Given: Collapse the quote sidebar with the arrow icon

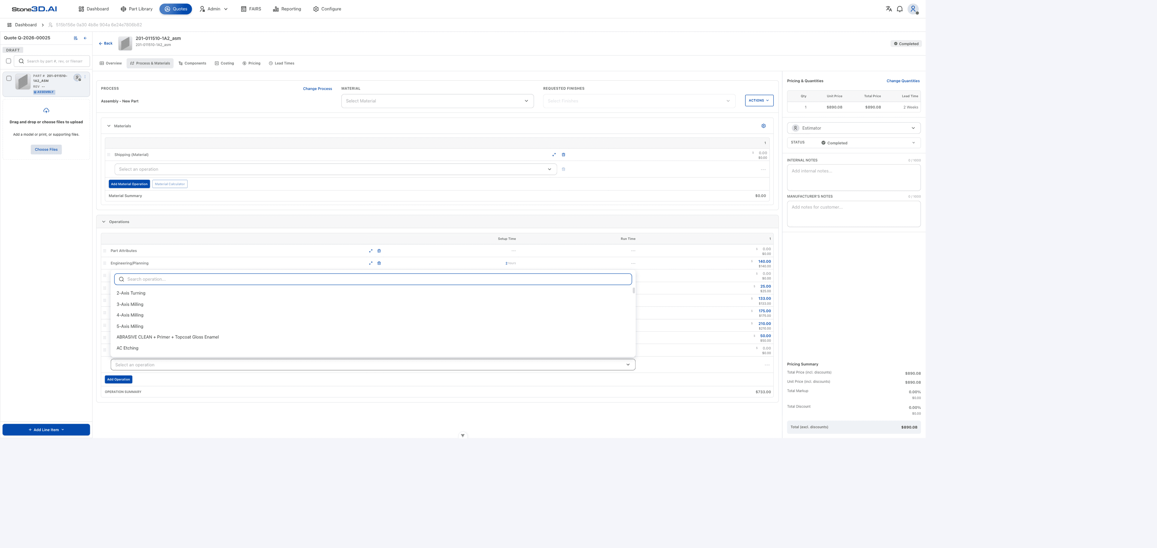Looking at the screenshot, I should coord(85,38).
